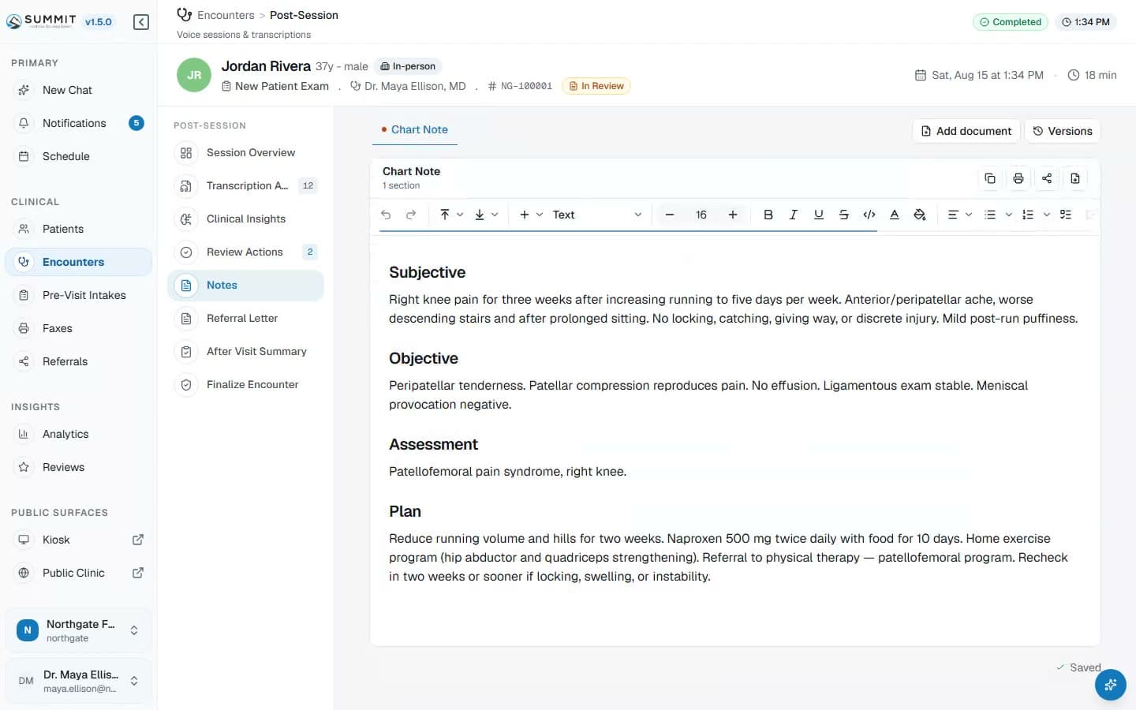The width and height of the screenshot is (1136, 710).
Task: Open the AI assistant floating button
Action: click(x=1111, y=685)
